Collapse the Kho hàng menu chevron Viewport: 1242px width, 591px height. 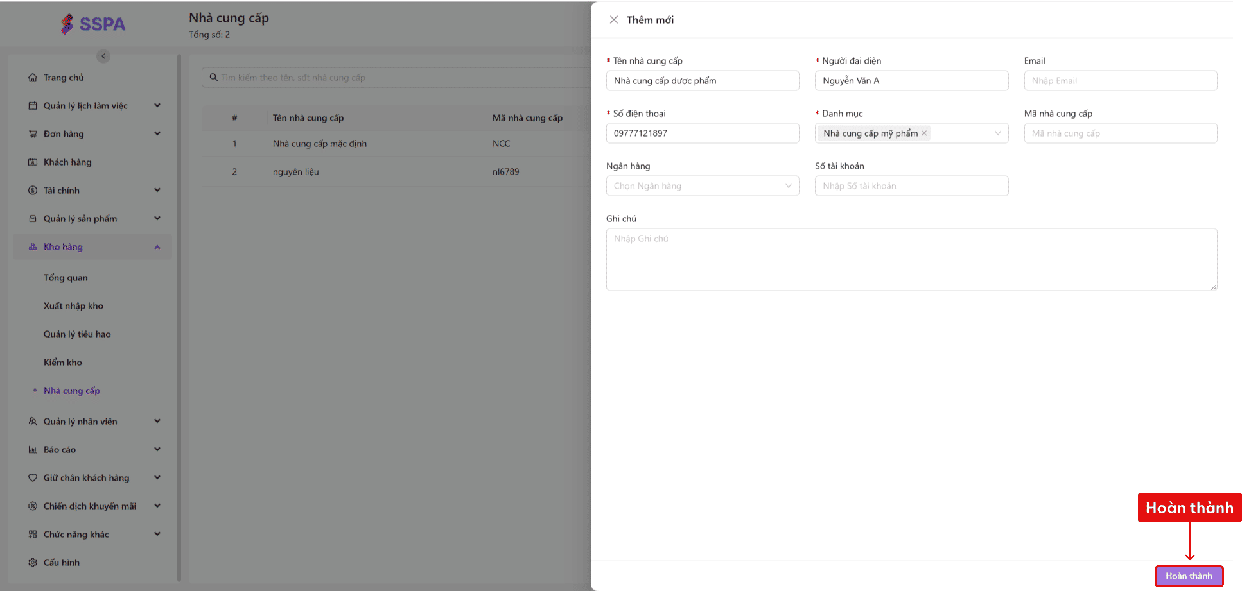(x=157, y=247)
